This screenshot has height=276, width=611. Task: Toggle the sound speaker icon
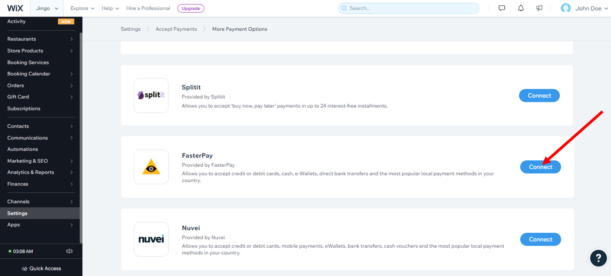click(69, 251)
